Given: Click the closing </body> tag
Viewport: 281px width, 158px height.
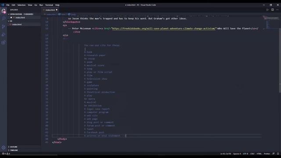Looking at the screenshot, I should (x=62, y=139).
